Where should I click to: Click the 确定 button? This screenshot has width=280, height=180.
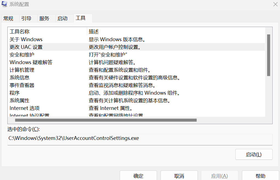click(x=138, y=176)
